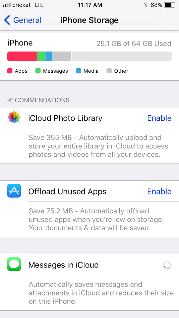The width and height of the screenshot is (179, 318).
Task: Tap the App Store icon
Action: pyautogui.click(x=14, y=191)
